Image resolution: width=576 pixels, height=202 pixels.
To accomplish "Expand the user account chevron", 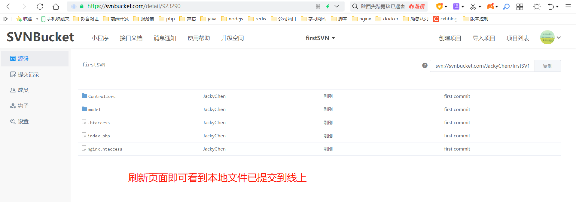I will [559, 38].
